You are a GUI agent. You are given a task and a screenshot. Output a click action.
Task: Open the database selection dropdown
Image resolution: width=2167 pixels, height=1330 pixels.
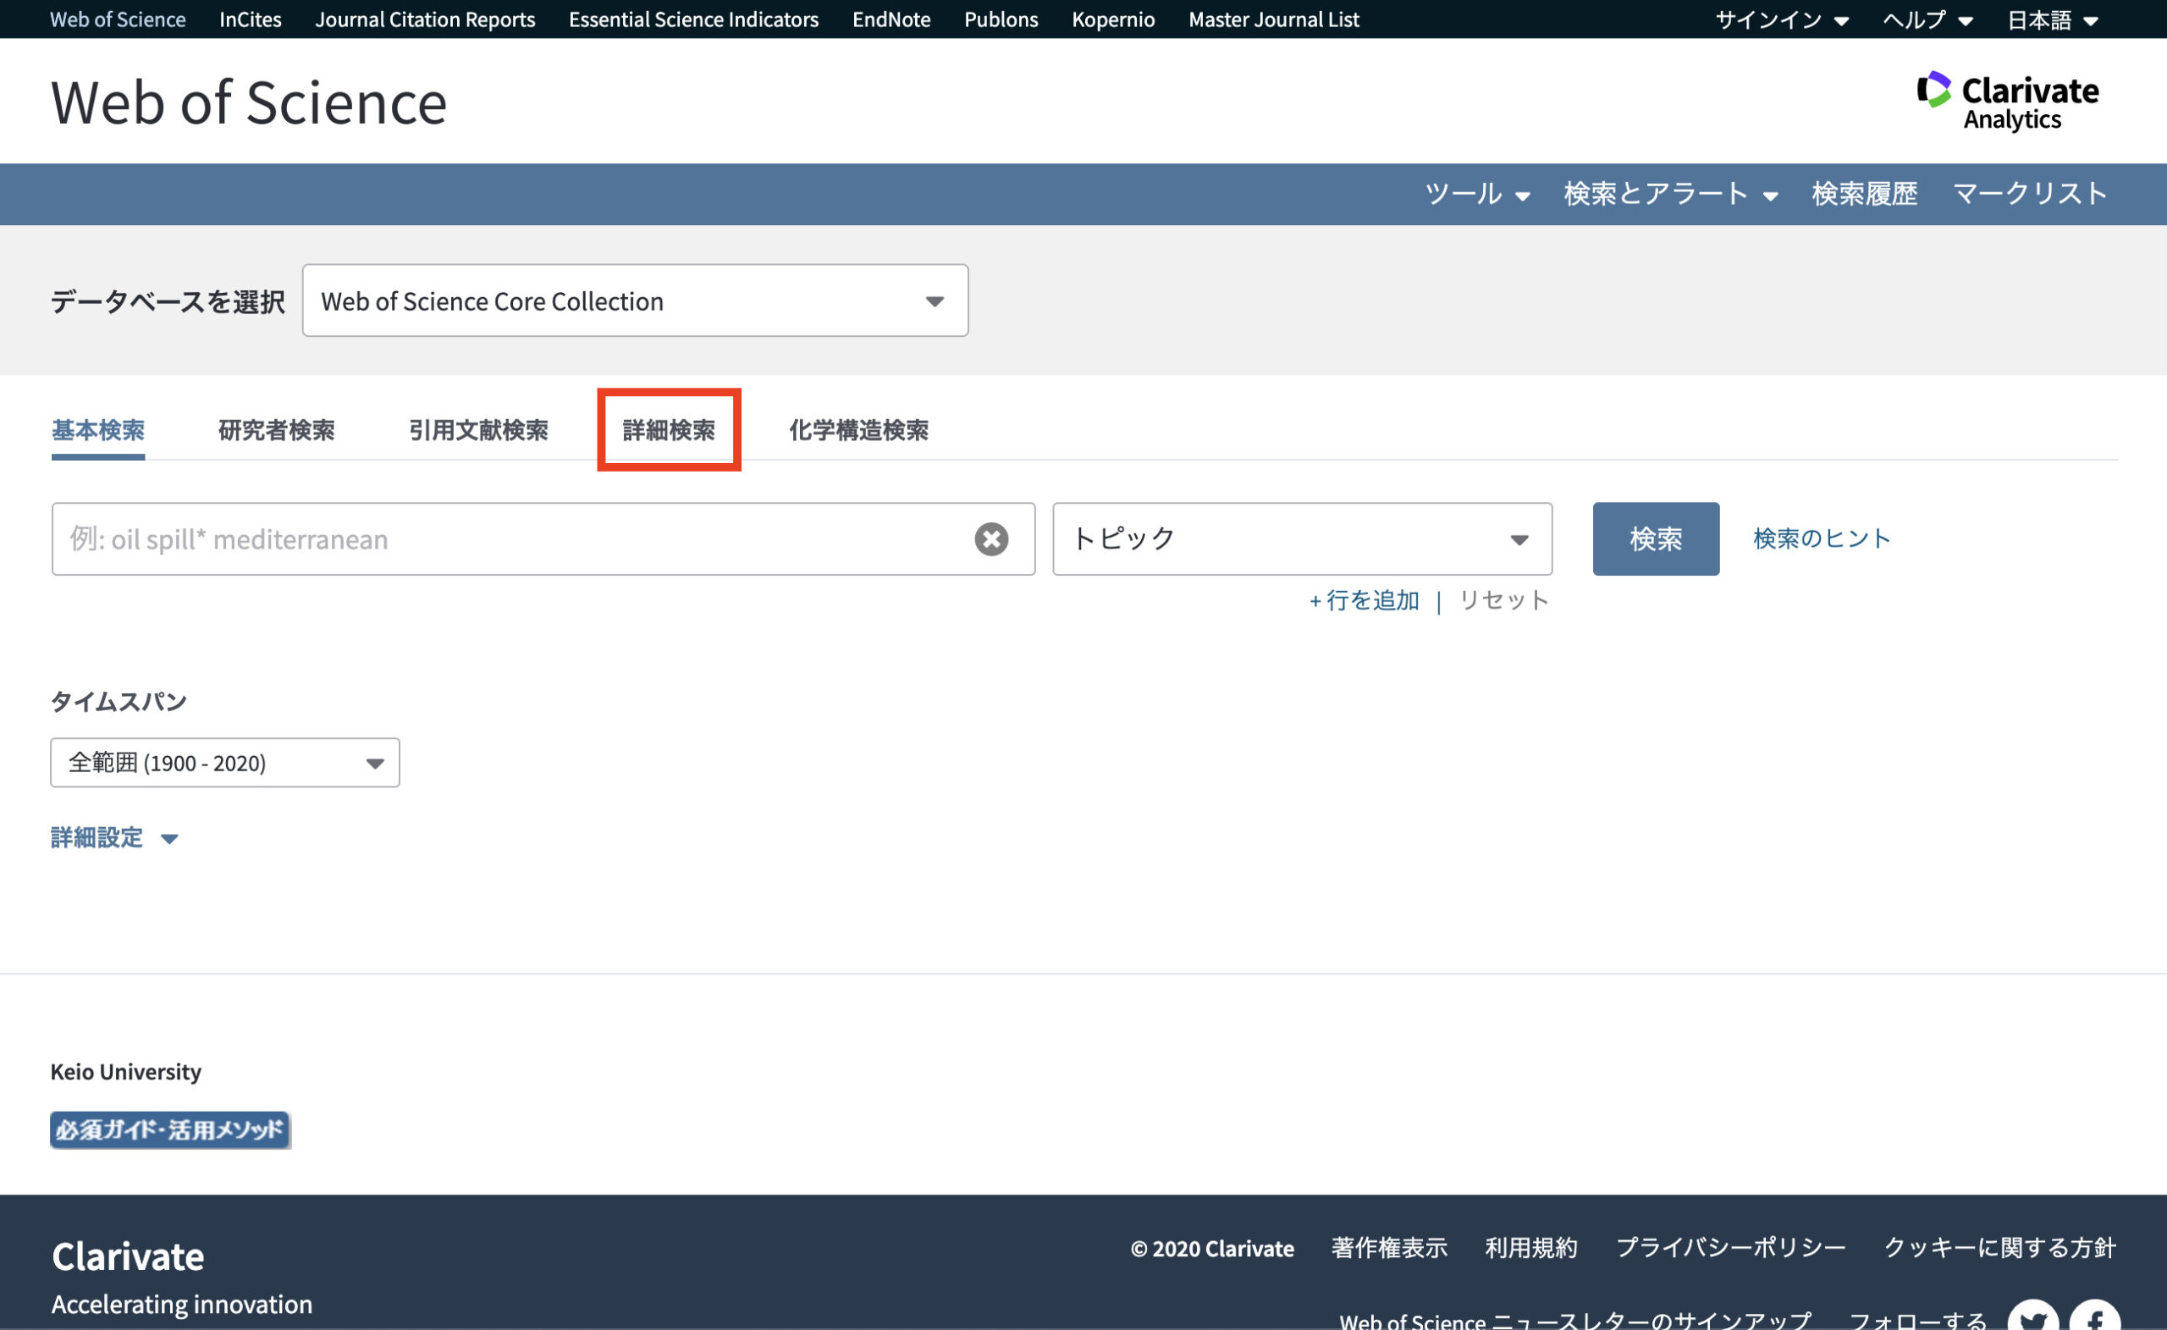635,301
